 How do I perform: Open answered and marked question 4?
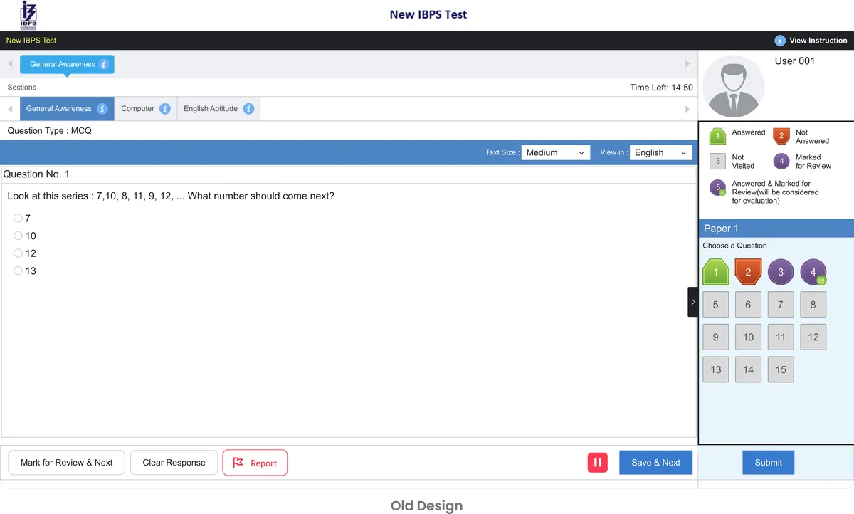813,272
